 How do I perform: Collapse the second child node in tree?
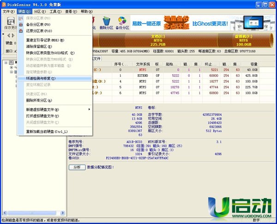(11, 72)
